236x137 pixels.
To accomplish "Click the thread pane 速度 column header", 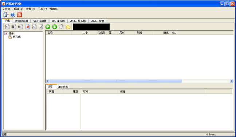I will click(x=72, y=91).
